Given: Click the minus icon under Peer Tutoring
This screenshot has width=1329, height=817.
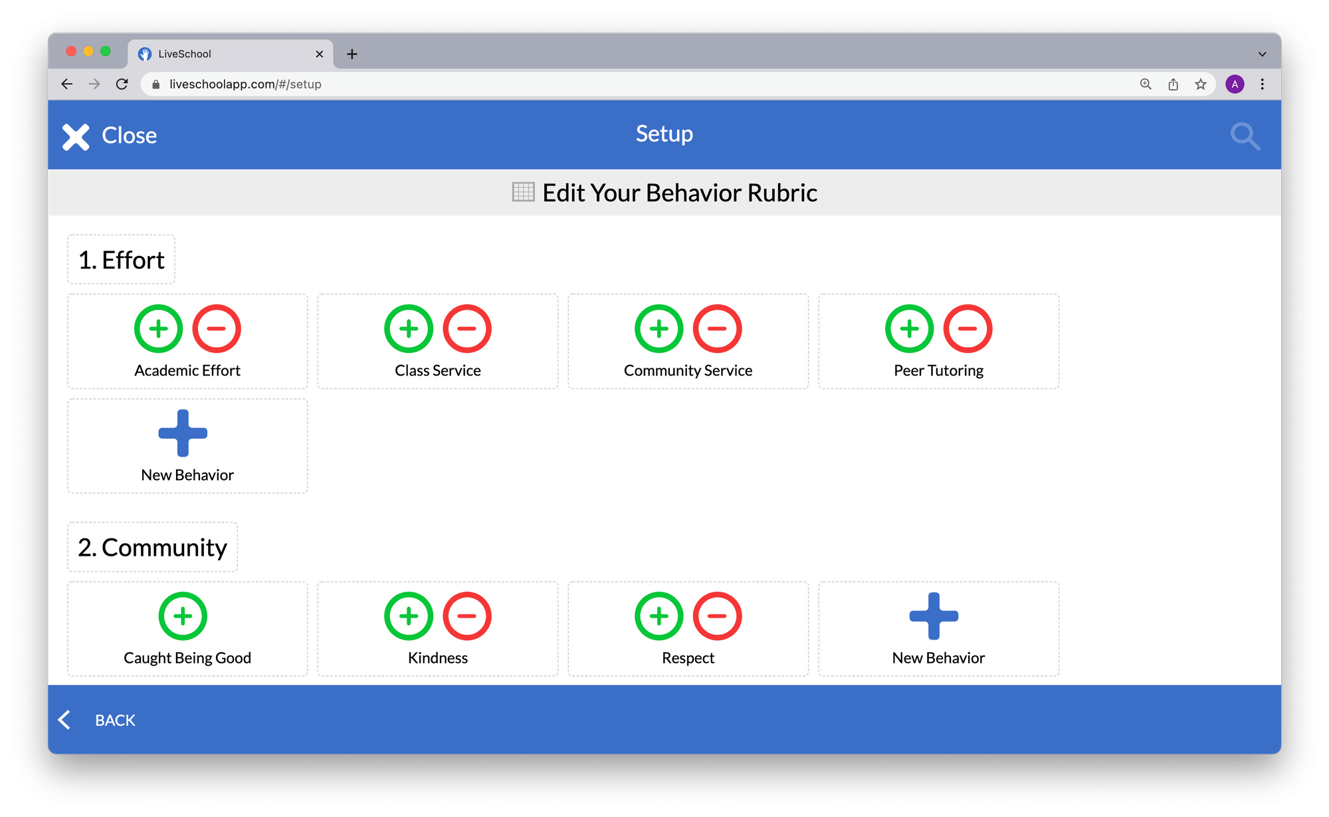Looking at the screenshot, I should click(x=969, y=328).
